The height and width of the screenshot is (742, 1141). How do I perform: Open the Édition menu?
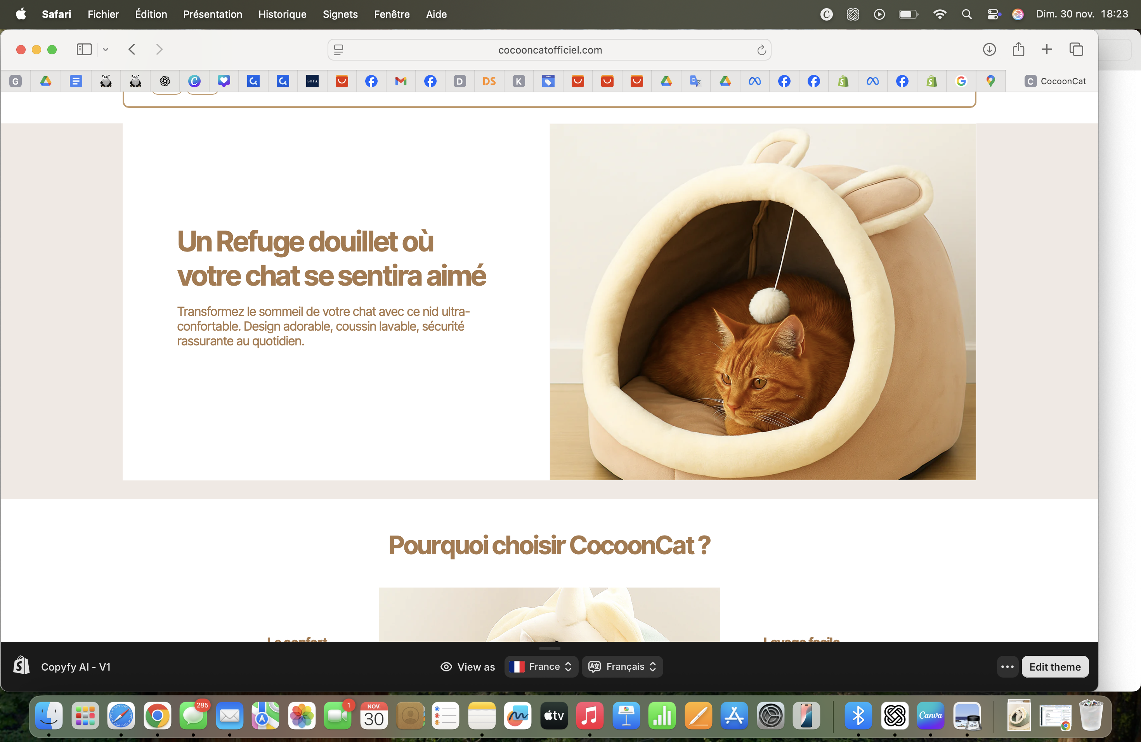pos(151,14)
